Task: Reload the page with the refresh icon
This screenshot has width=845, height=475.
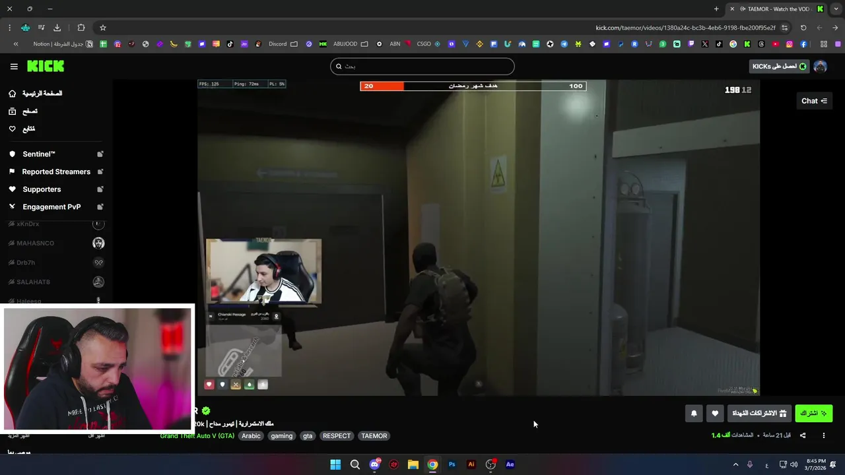Action: pyautogui.click(x=803, y=28)
